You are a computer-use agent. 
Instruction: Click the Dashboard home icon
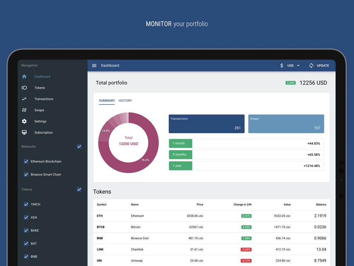24,77
